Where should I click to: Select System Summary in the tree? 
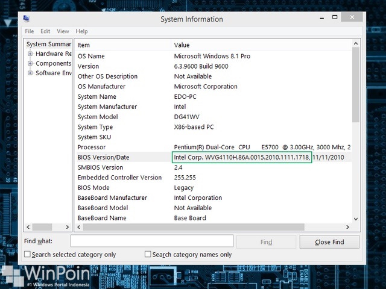point(49,44)
